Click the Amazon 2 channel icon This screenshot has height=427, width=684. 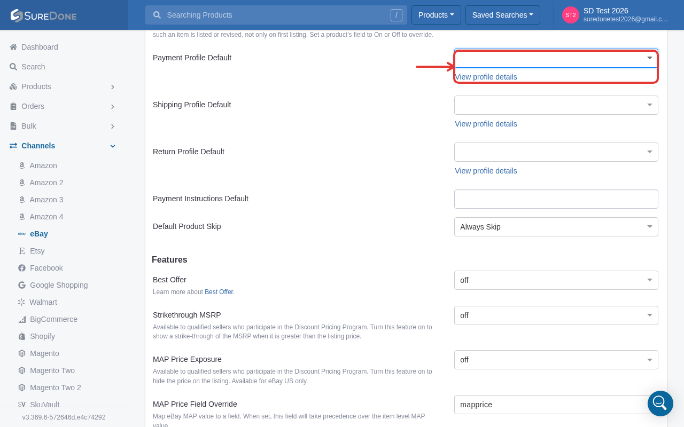point(22,183)
